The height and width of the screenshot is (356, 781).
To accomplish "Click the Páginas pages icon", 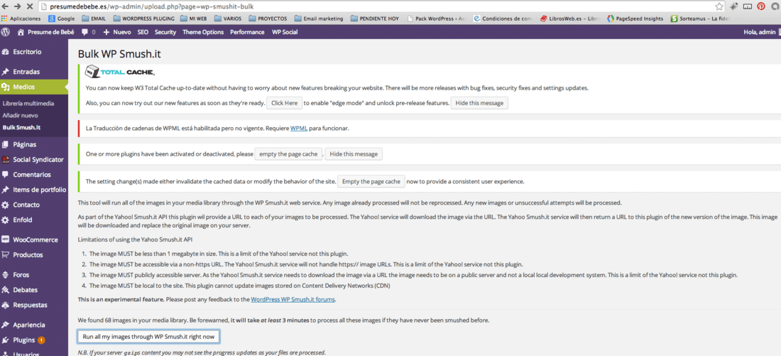I will [6, 144].
